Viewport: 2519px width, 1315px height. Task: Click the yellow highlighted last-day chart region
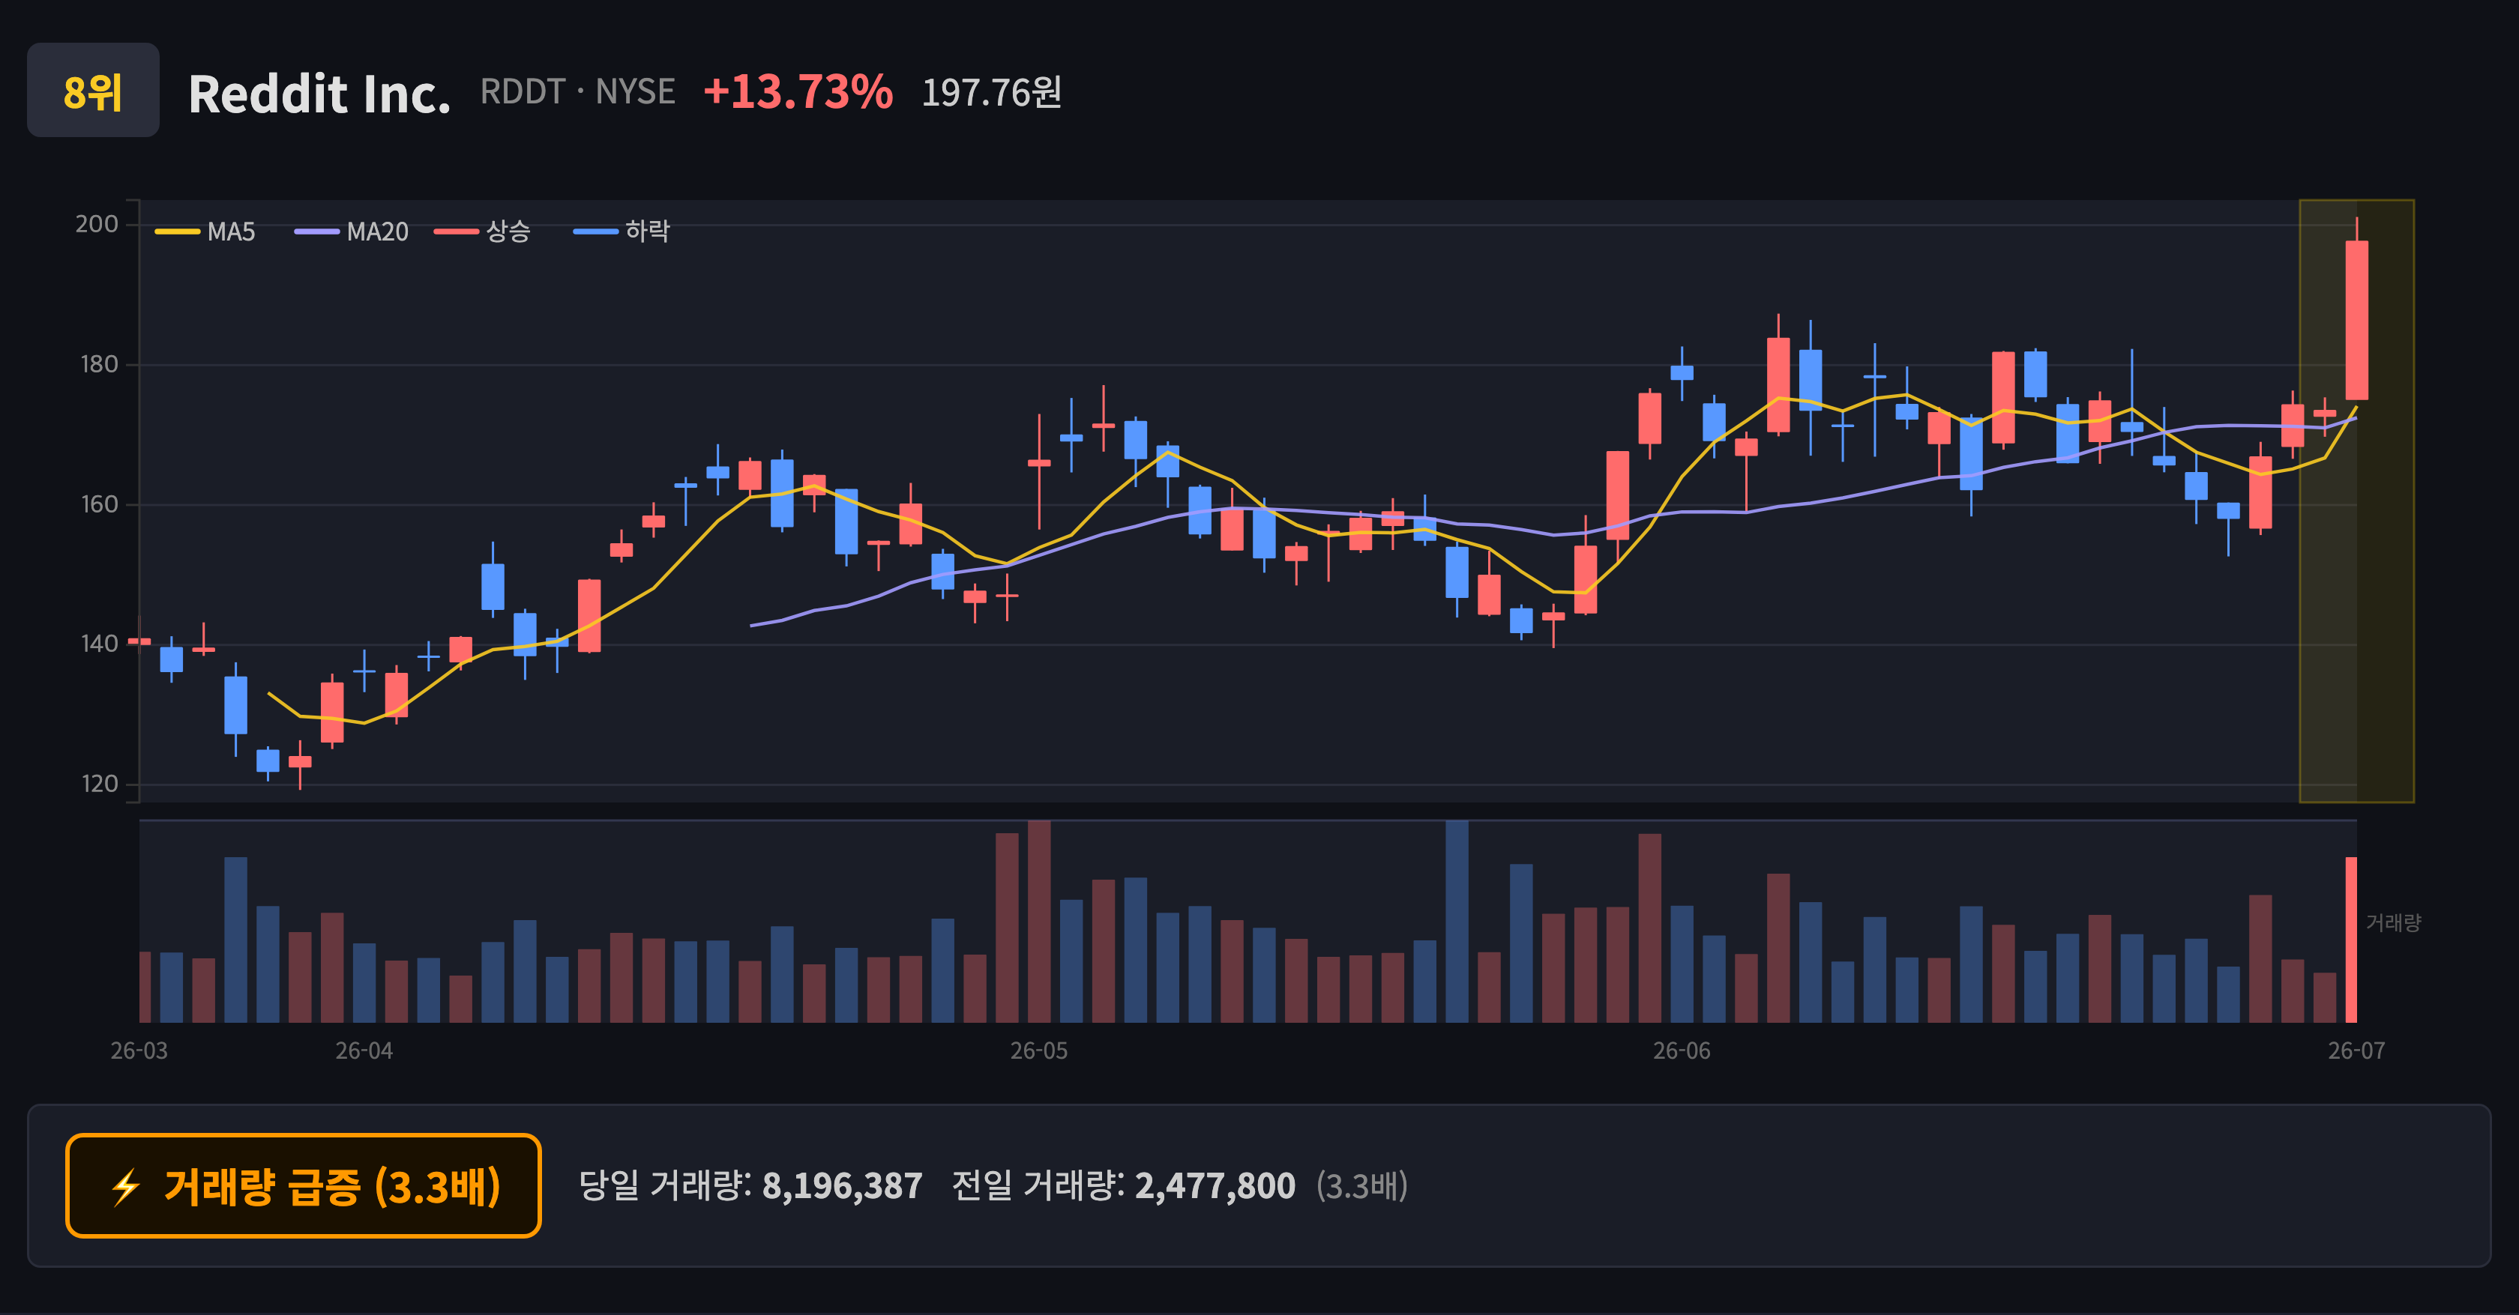(x=2356, y=501)
